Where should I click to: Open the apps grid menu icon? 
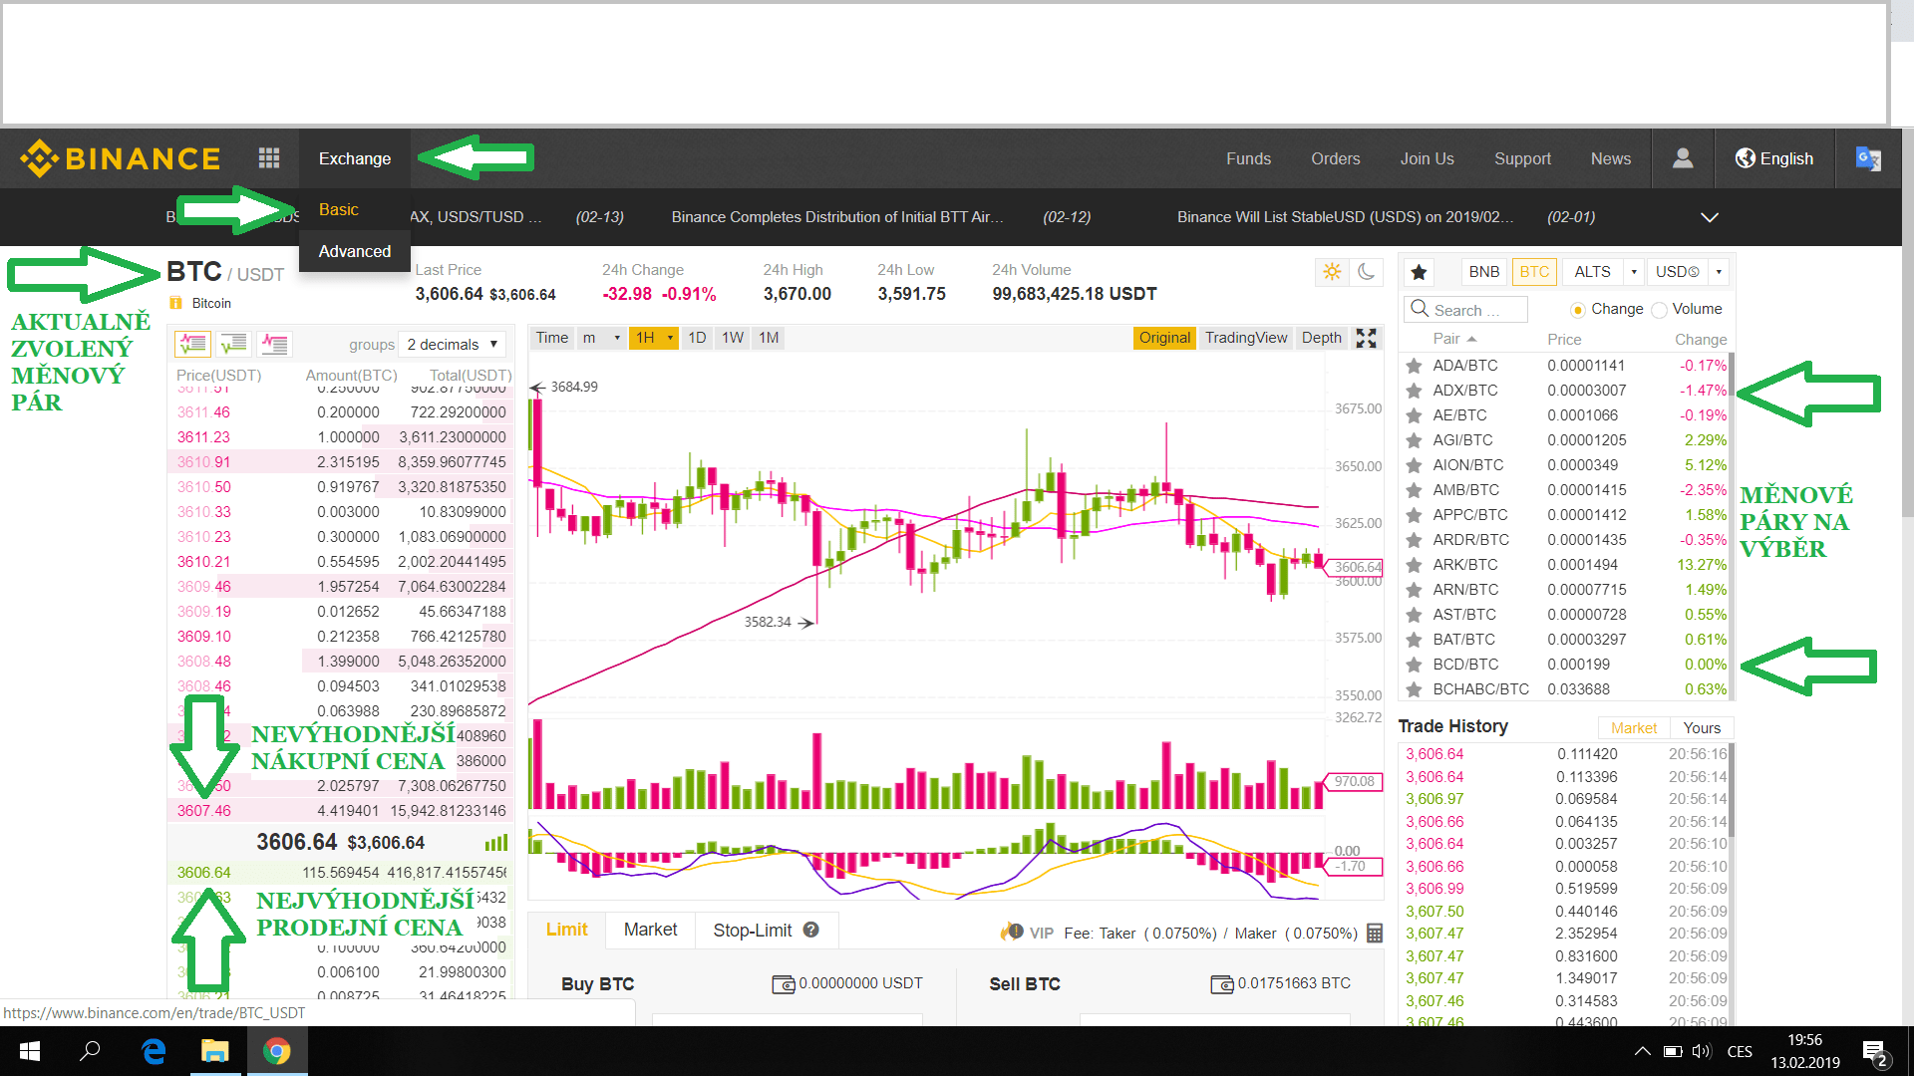269,158
